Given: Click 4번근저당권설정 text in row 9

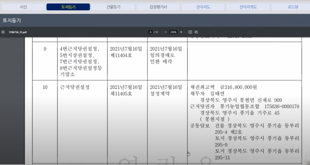Looking at the screenshot, I should (x=79, y=49).
